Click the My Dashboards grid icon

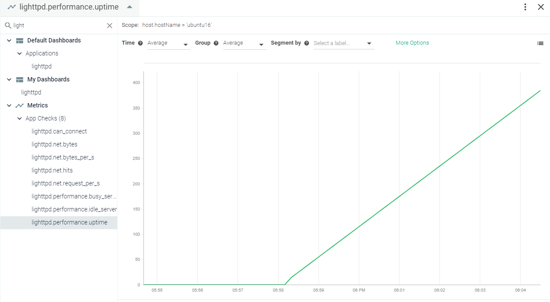[x=20, y=79]
